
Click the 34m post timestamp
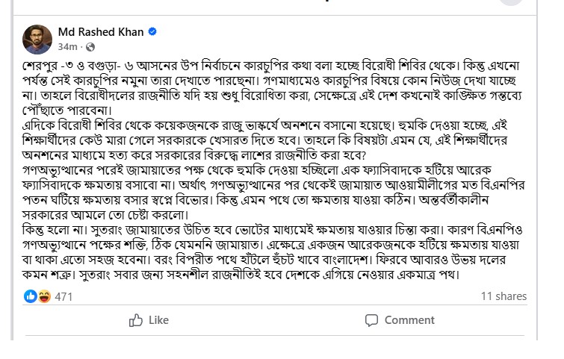pyautogui.click(x=67, y=46)
